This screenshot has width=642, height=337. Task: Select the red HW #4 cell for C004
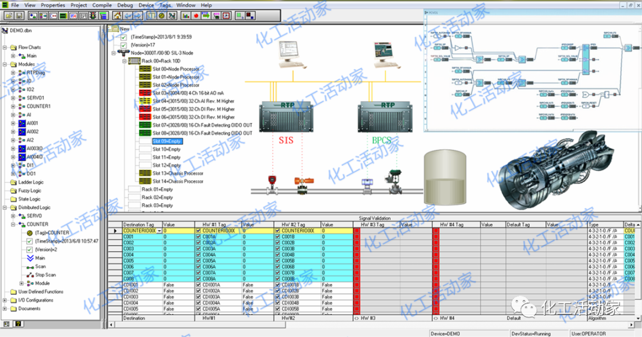pos(435,255)
